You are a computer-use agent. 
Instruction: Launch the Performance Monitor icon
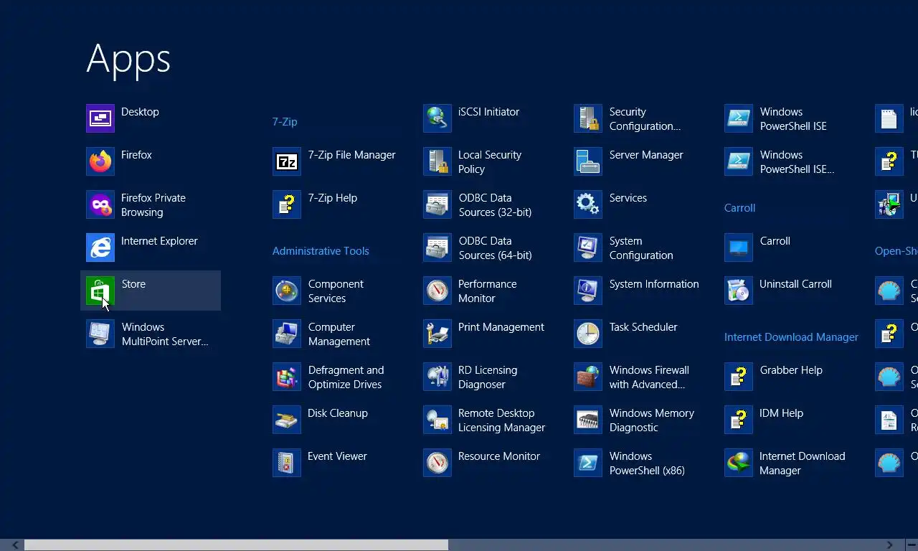(437, 291)
